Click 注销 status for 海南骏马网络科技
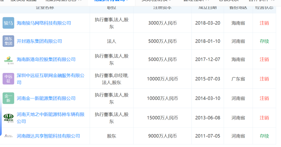 (x=264, y=23)
